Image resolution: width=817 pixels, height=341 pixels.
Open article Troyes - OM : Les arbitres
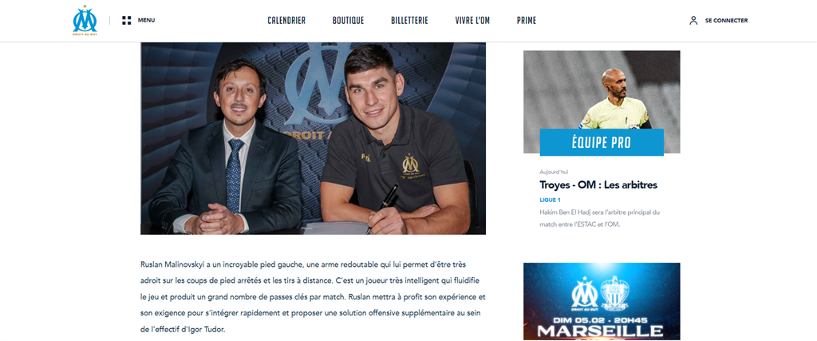tap(598, 184)
